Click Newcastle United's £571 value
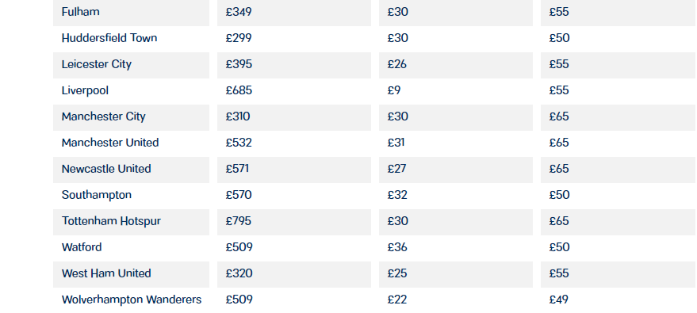 coord(237,169)
